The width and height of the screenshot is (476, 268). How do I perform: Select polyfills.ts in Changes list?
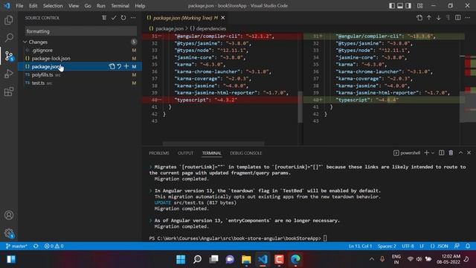80,74
